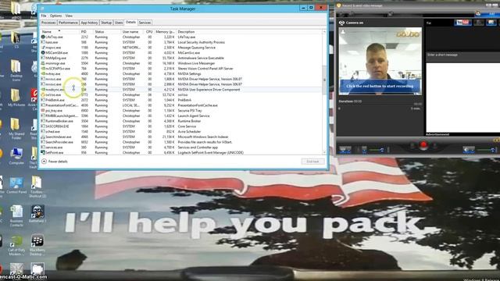Switch to the App history tab
Screen dimensions: 500x281
pyautogui.click(x=89, y=23)
